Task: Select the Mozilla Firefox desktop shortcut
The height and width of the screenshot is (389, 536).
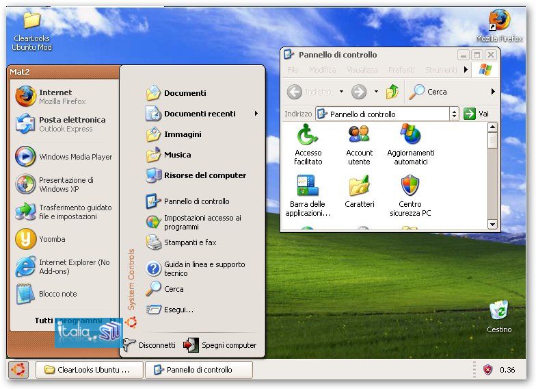Action: pos(499,26)
